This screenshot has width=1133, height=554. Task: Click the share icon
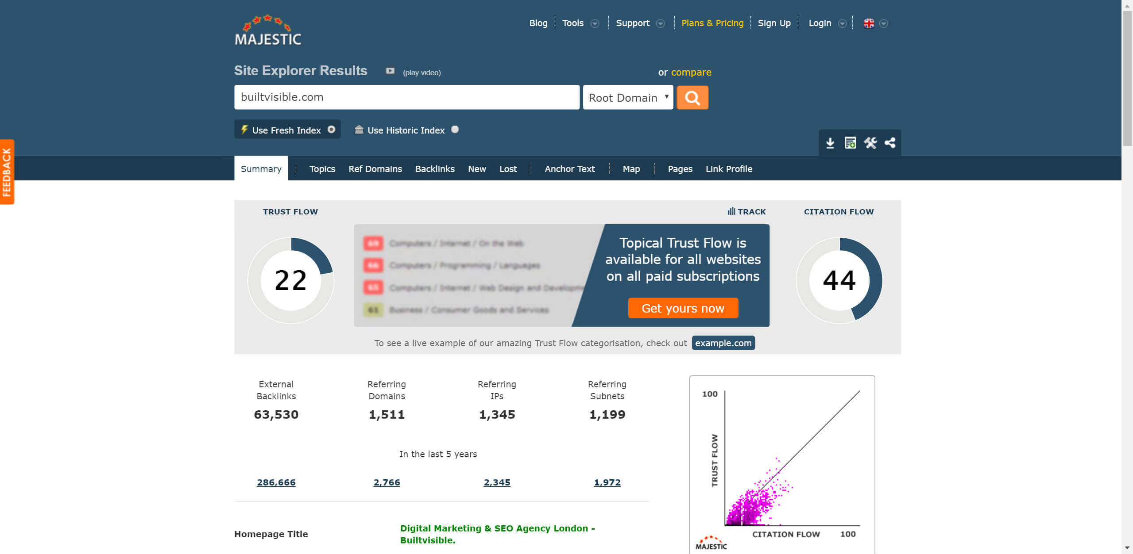tap(890, 143)
